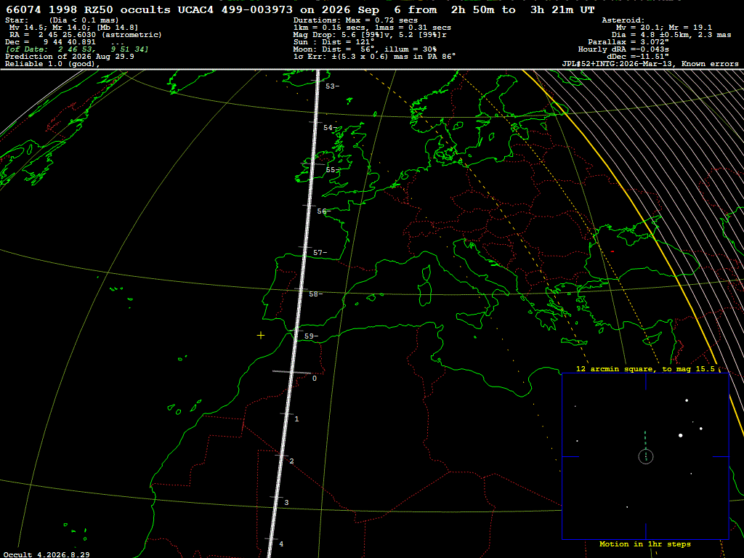Click the Occult 4.2026.8.29 version text

[46, 554]
